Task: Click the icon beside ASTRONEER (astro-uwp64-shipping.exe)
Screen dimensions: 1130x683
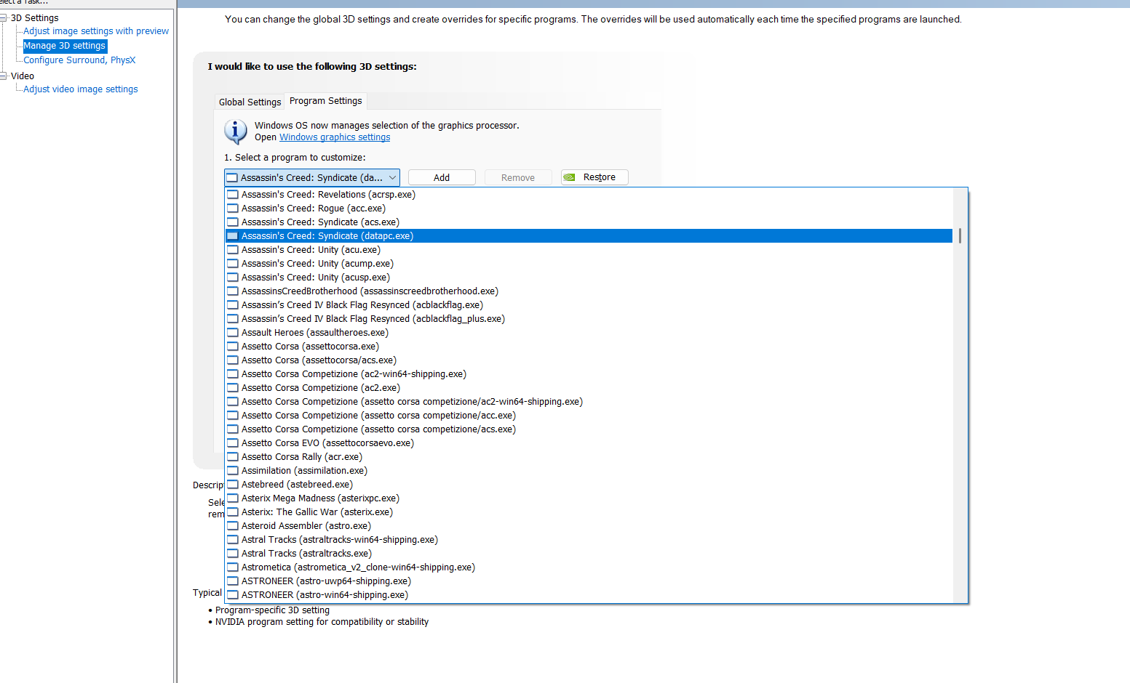Action: pos(233,581)
